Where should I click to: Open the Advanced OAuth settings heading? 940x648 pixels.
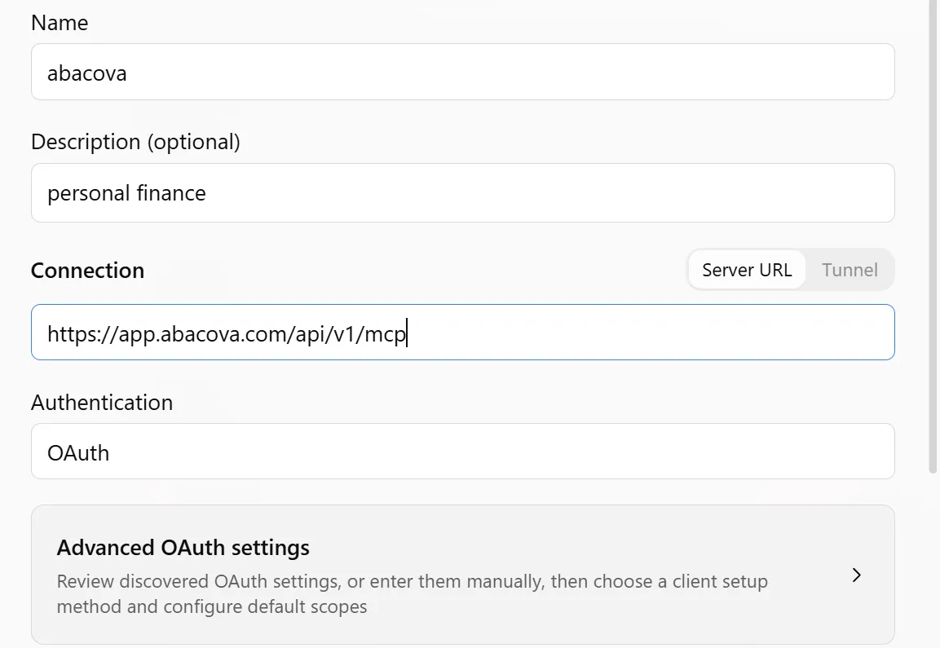[183, 547]
